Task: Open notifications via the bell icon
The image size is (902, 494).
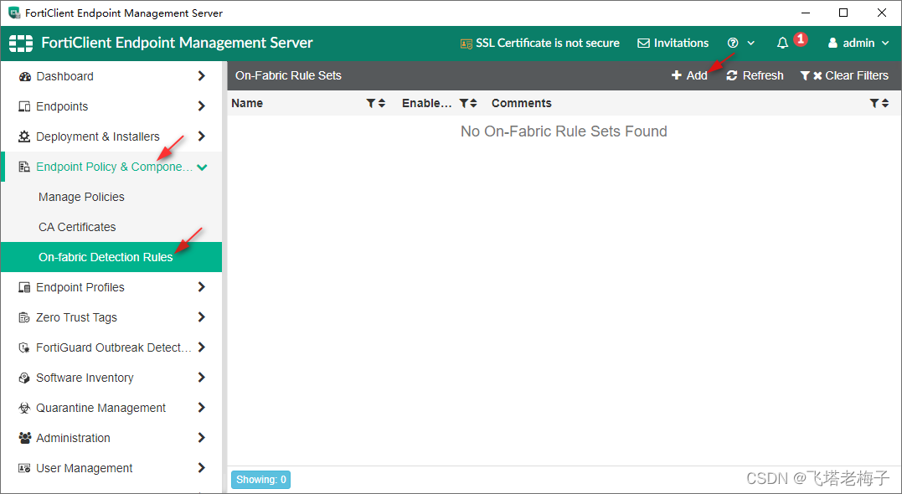Action: (782, 44)
